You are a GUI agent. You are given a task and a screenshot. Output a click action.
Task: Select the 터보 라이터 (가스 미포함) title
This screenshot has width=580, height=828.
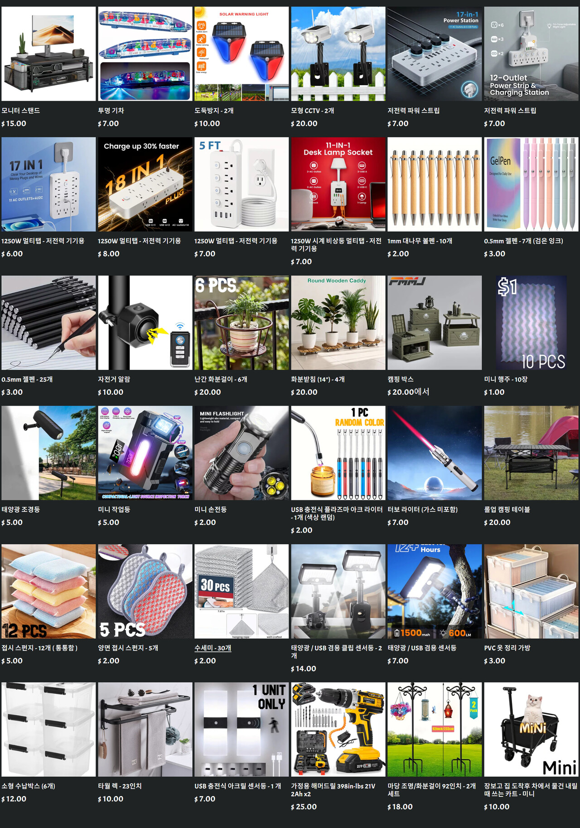point(422,509)
